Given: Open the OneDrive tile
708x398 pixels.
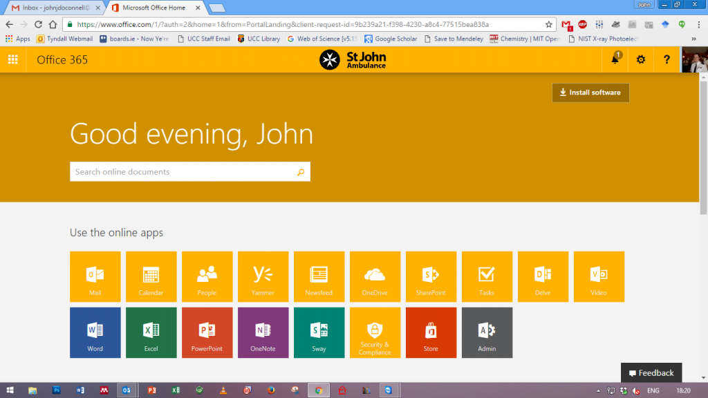Looking at the screenshot, I should point(375,276).
